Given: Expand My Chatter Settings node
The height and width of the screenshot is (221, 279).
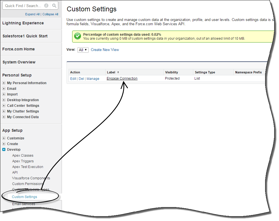Looking at the screenshot, I should pos(4,111).
